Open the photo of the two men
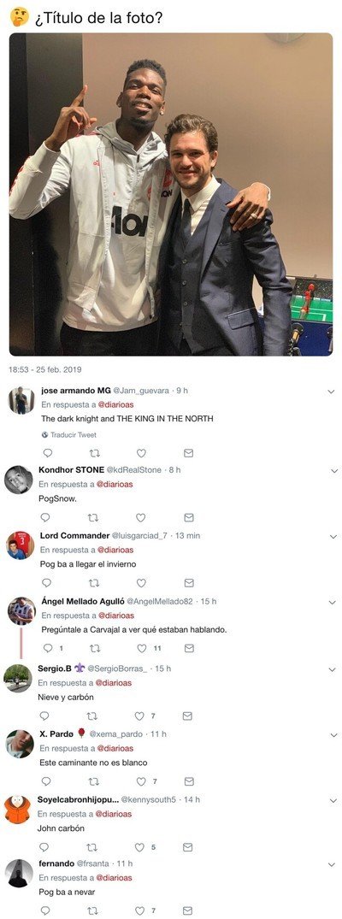This screenshot has width=342, height=919. pos(171,194)
